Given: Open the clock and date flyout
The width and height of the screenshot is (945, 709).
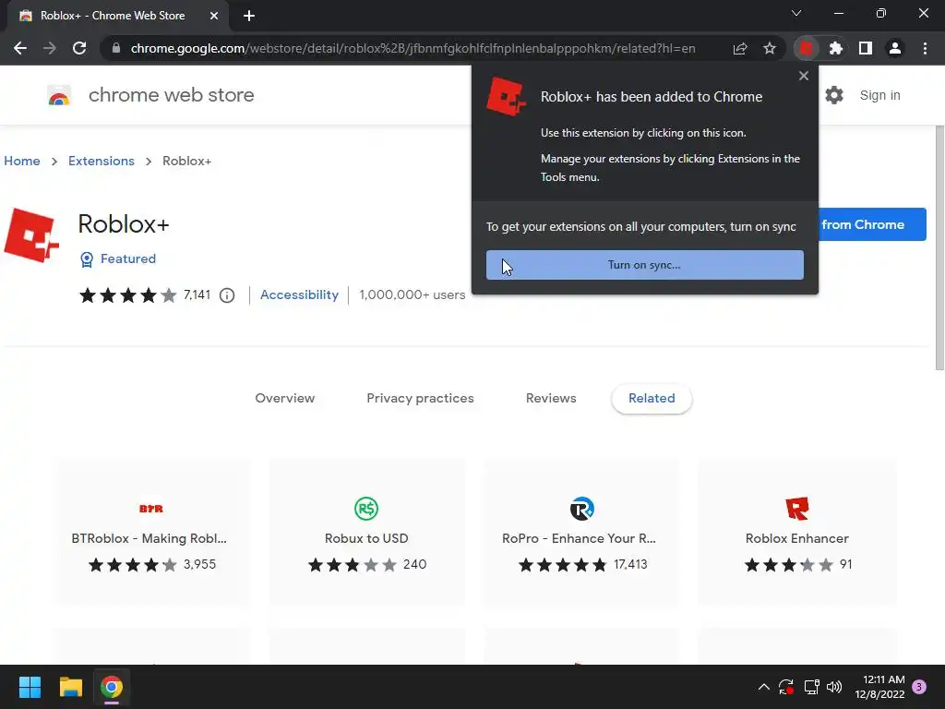Looking at the screenshot, I should [879, 687].
